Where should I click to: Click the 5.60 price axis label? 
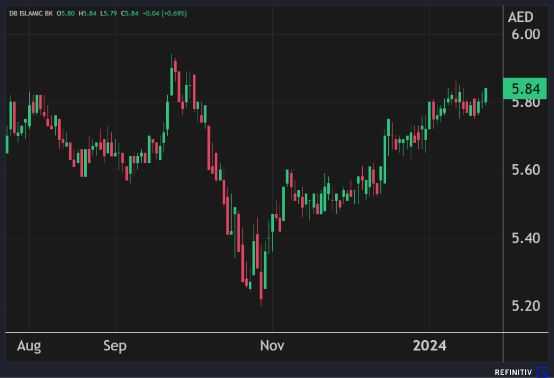point(525,170)
